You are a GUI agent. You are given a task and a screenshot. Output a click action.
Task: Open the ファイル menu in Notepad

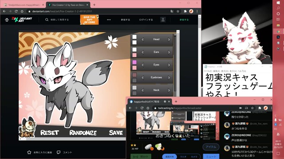[x=208, y=71]
